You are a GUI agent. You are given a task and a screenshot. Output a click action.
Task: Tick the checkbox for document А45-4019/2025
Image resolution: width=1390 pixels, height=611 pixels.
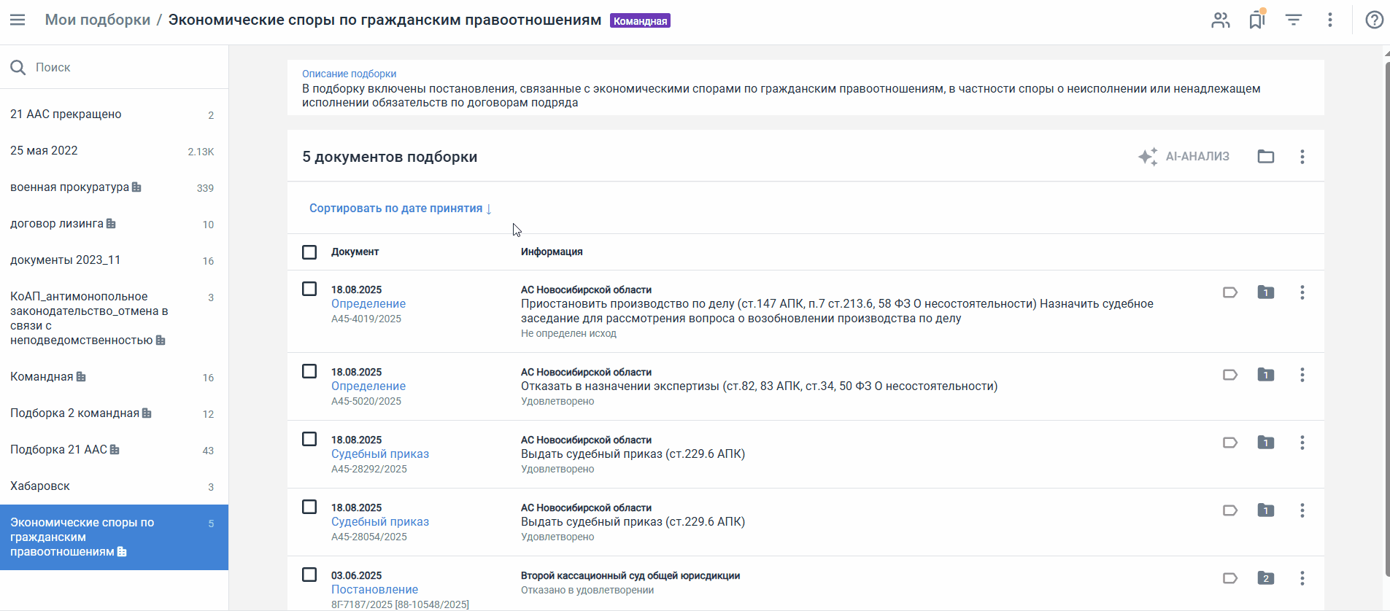coord(309,289)
